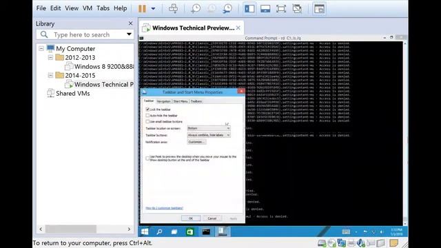Collapse the 2012-2013 folder

click(x=50, y=57)
